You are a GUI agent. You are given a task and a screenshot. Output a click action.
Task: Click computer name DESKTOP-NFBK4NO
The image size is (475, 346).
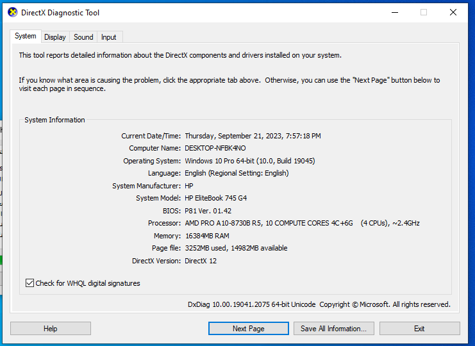coord(215,148)
